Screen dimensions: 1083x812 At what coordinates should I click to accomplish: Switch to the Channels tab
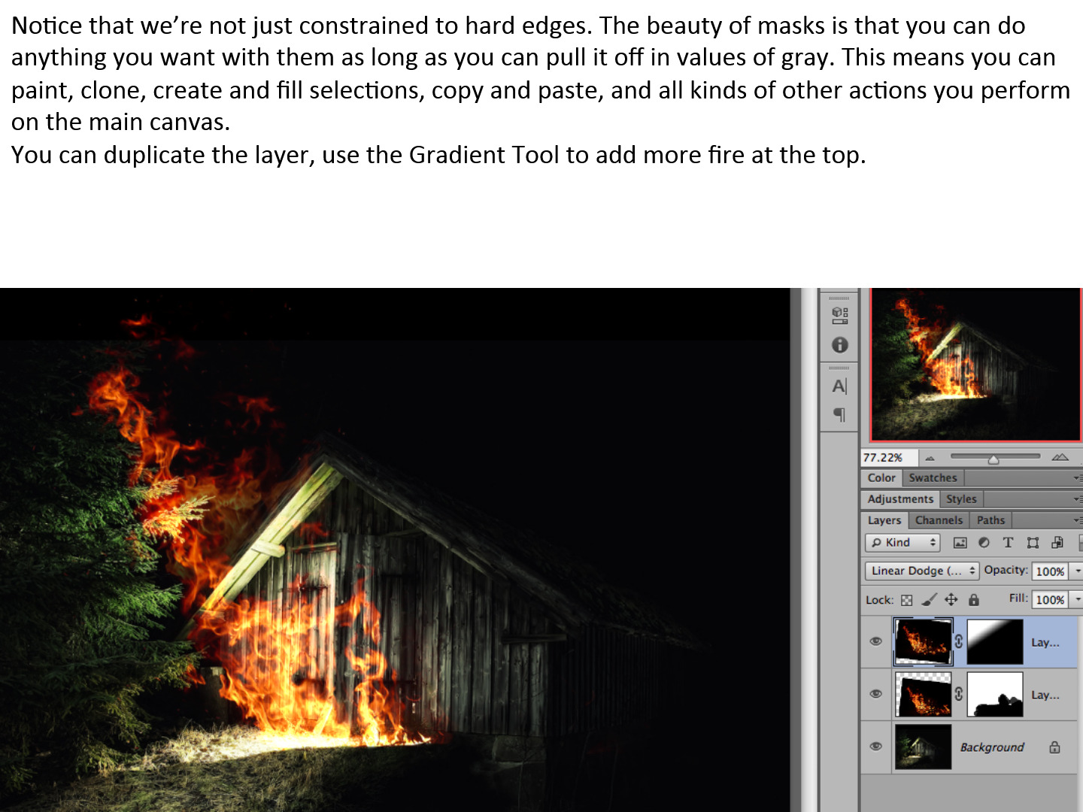(939, 520)
